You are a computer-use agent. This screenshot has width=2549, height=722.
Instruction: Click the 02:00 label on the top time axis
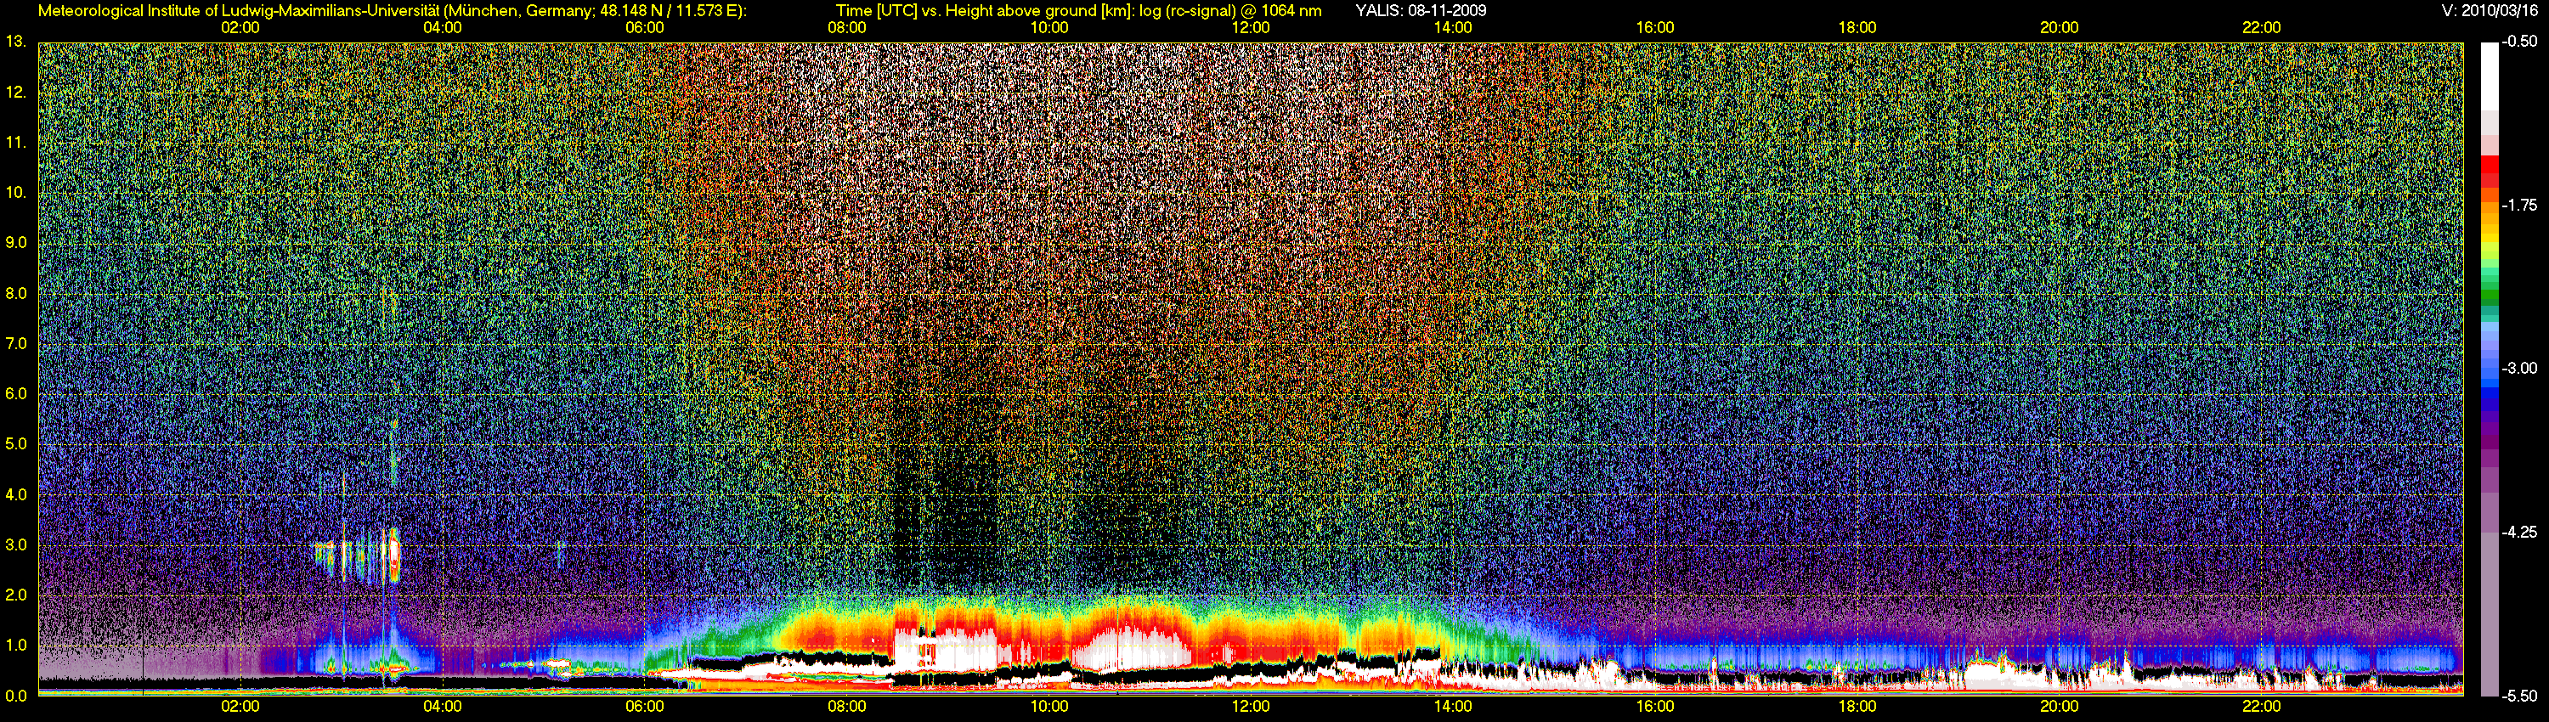(x=240, y=28)
